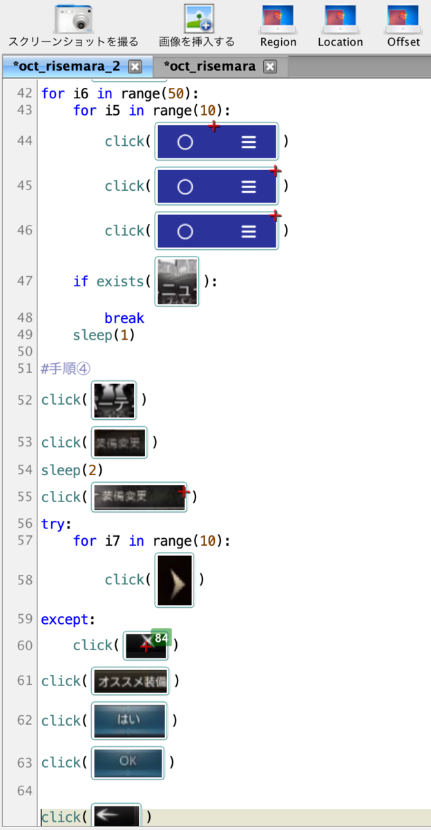
Task: Open the OK button thumbnail on line 63
Action: pos(128,762)
